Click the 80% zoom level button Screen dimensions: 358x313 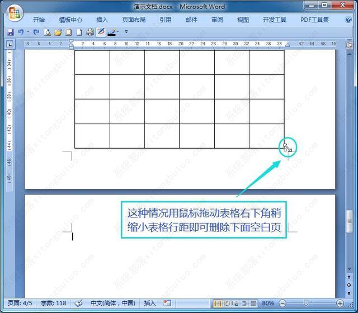coord(268,303)
